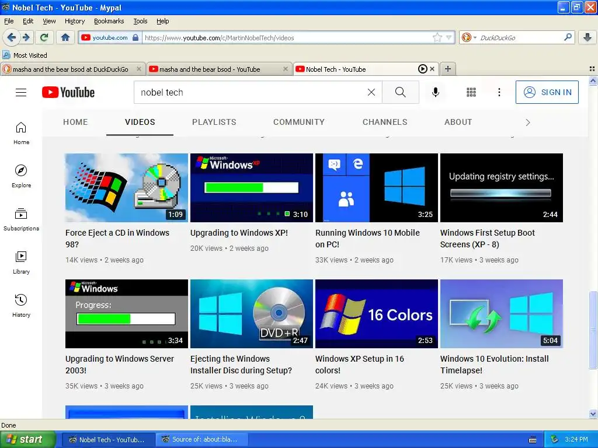Click the YouTube search magnifier button
The width and height of the screenshot is (598, 448).
[401, 92]
